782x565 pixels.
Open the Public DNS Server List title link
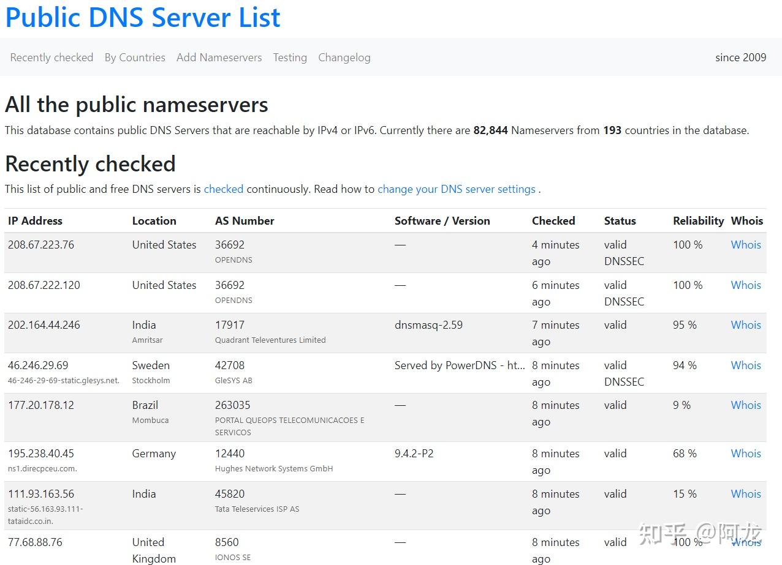tap(143, 17)
